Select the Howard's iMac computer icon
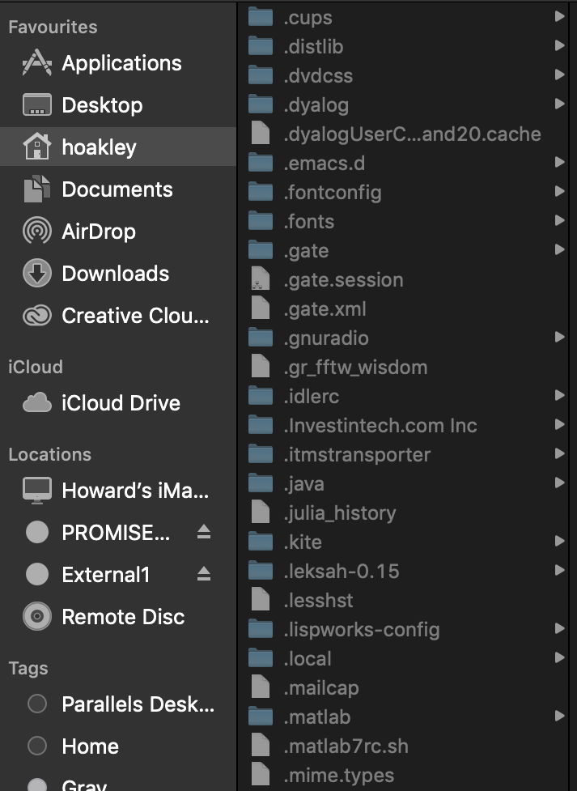Screen dimensions: 577x791 [37, 491]
